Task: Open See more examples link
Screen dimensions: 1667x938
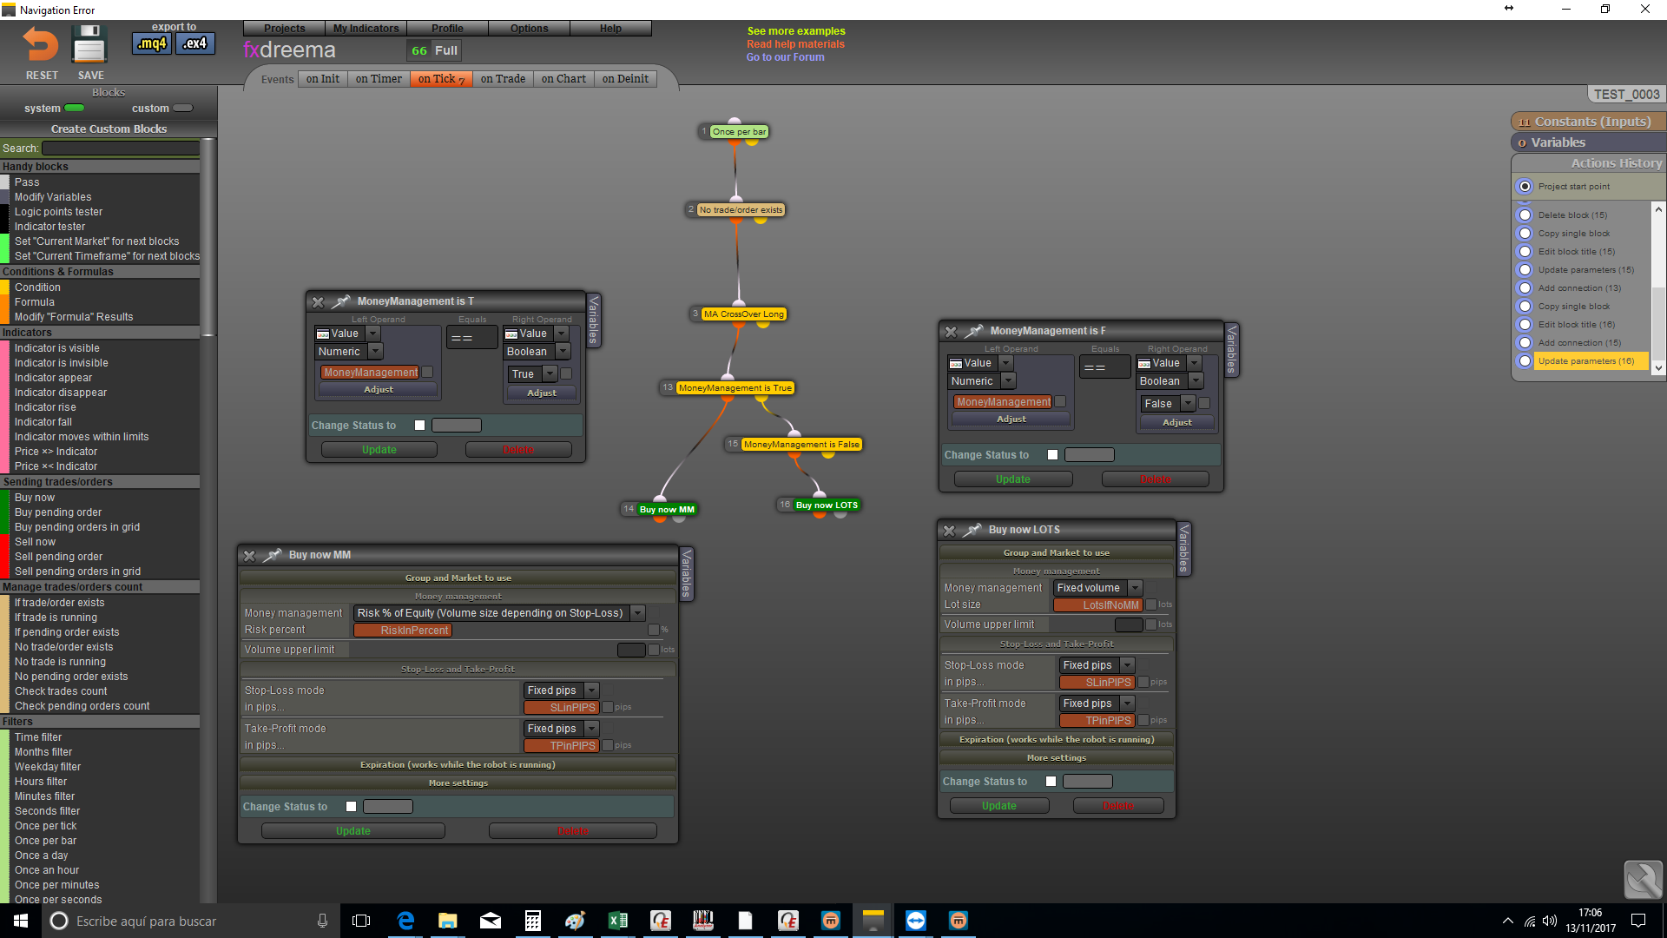Action: pyautogui.click(x=796, y=31)
